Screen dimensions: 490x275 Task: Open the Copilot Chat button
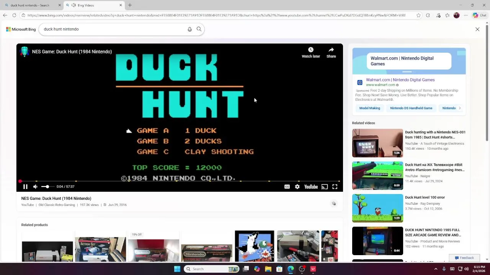tap(479, 15)
